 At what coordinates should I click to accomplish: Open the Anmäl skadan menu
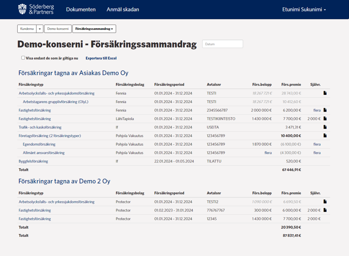tap(123, 10)
